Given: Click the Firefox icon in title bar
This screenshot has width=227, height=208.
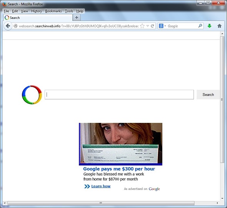Looking at the screenshot, I should pos(4,4).
